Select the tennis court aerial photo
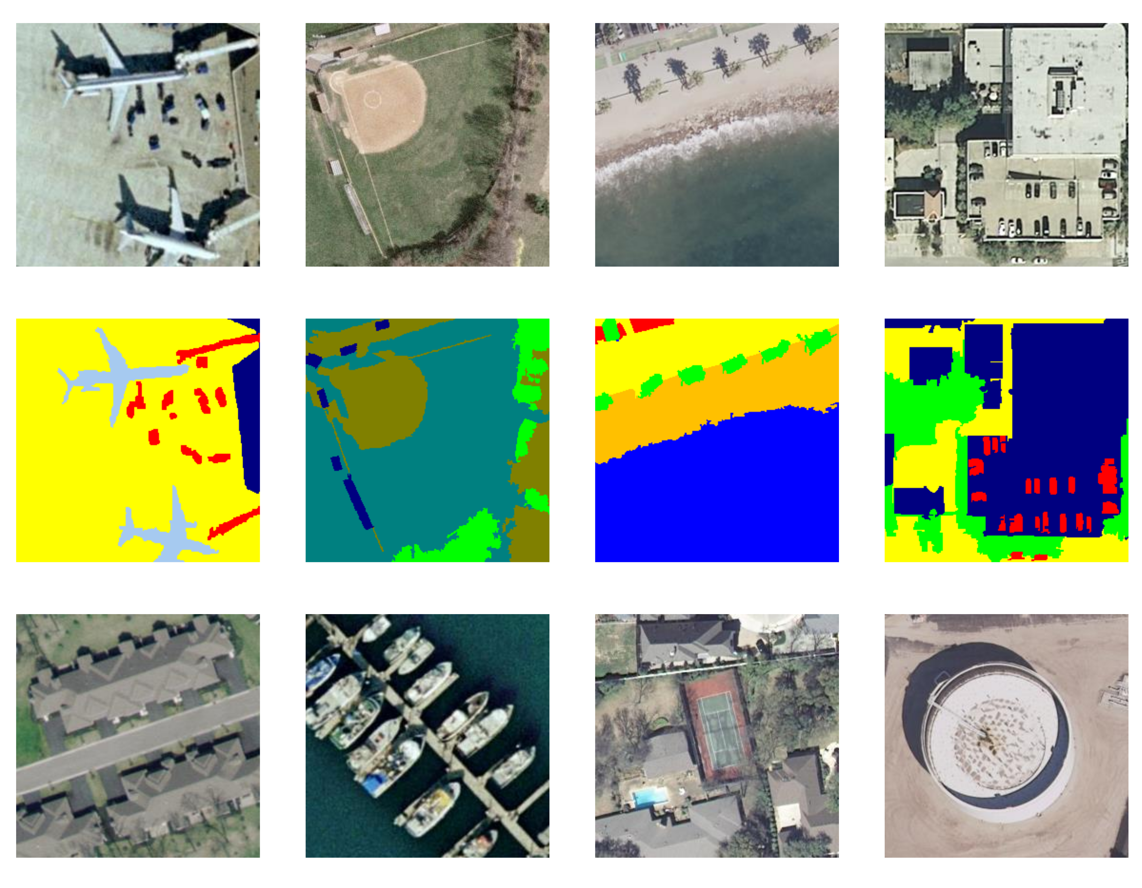 (x=717, y=735)
